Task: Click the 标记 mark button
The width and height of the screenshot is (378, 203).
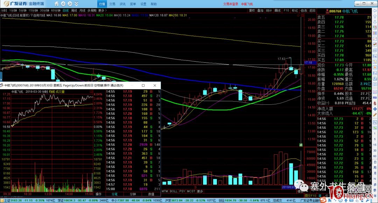Action: pos(295,10)
